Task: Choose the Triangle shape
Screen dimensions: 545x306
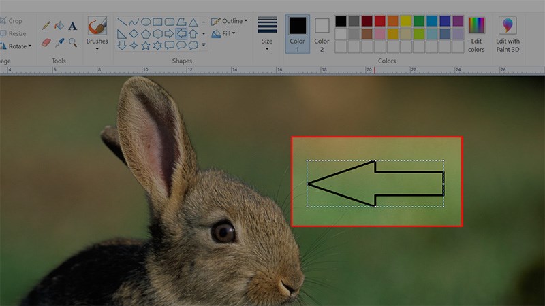Action: (x=193, y=22)
